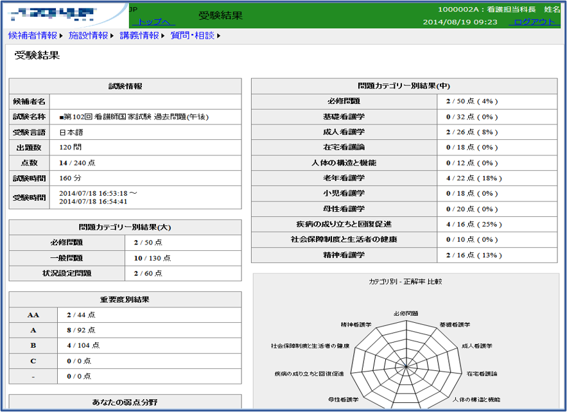Click the 成人看護学 label on the radar chart
The width and height of the screenshot is (567, 412).
click(476, 346)
